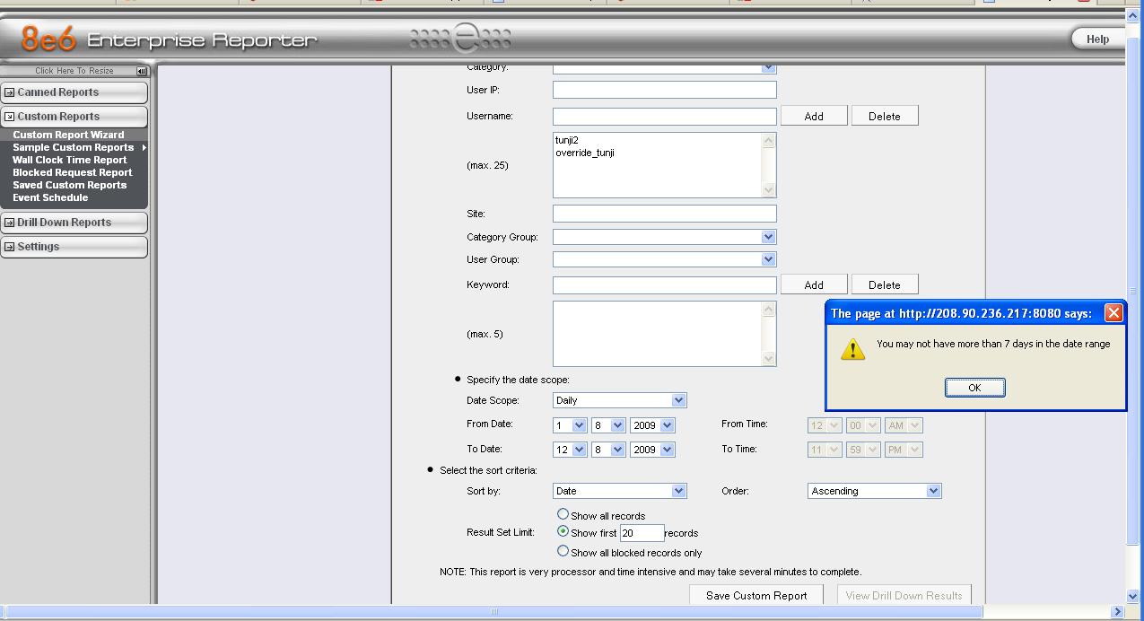Click the Save Custom Report button
The width and height of the screenshot is (1144, 621).
(756, 595)
